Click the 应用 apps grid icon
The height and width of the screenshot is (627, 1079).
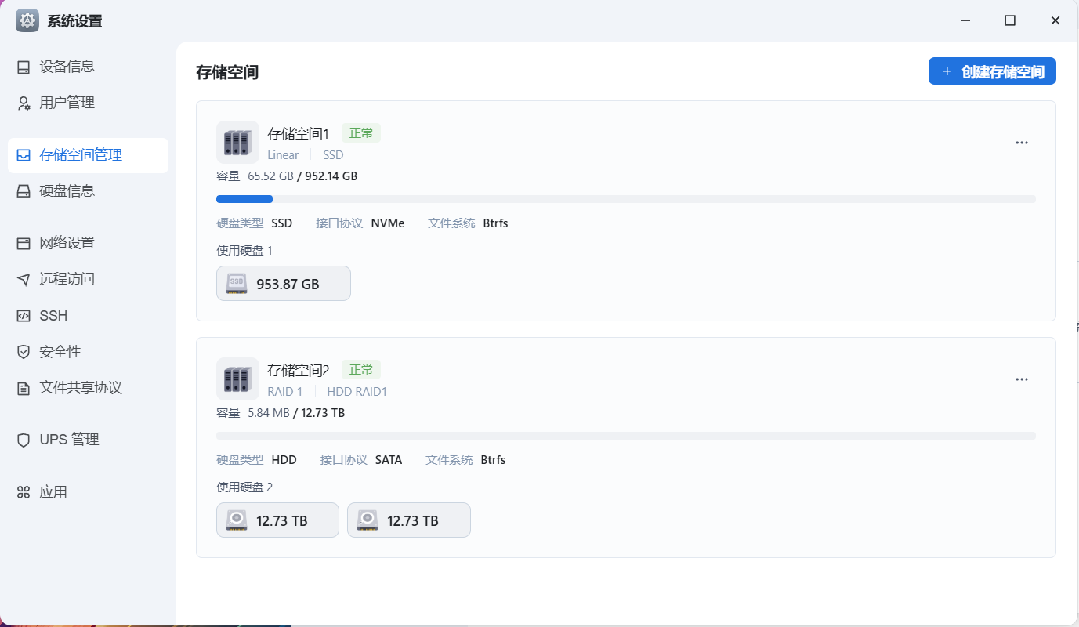point(24,492)
